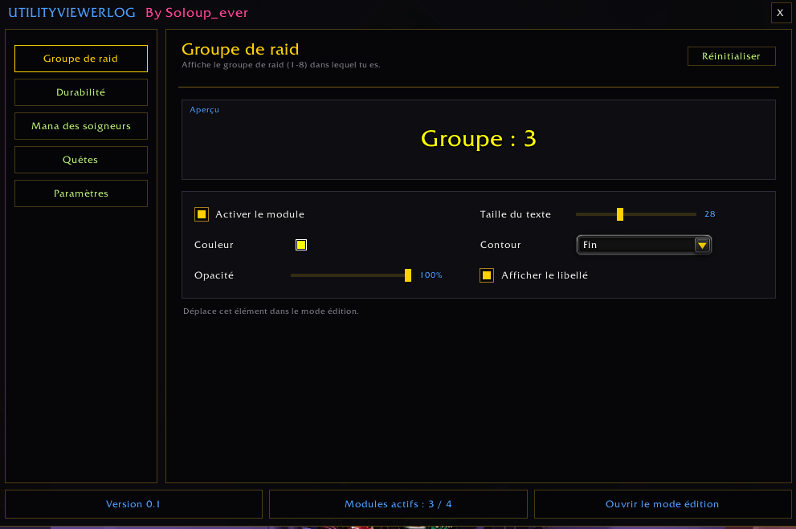Click the Groupe de raid heading
The height and width of the screenshot is (529, 796).
click(x=240, y=49)
